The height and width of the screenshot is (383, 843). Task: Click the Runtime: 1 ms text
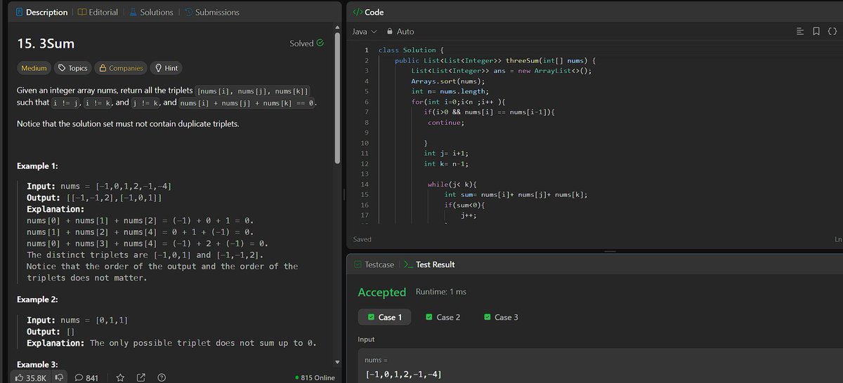pos(441,291)
